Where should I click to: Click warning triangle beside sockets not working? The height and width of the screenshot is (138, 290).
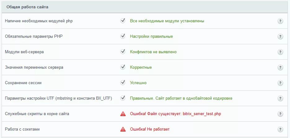click(123, 129)
